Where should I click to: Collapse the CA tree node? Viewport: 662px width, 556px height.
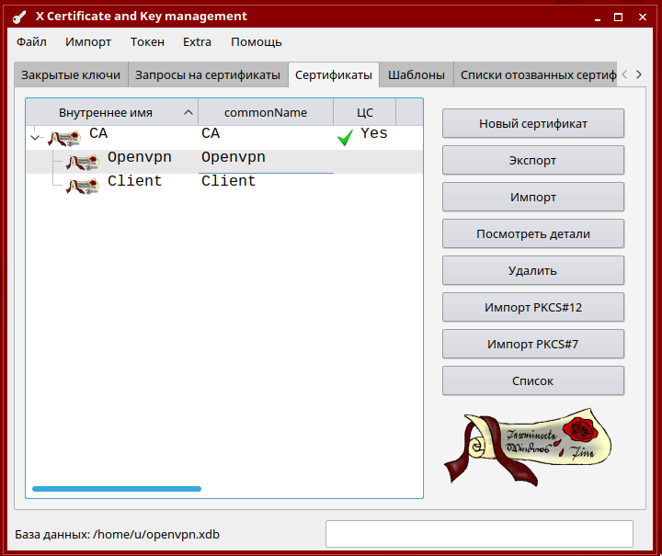point(36,138)
